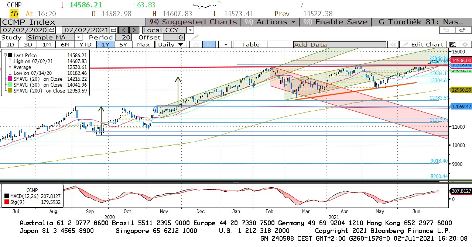472x247 pixels.
Task: Select the 1D time range tab
Action: point(10,45)
